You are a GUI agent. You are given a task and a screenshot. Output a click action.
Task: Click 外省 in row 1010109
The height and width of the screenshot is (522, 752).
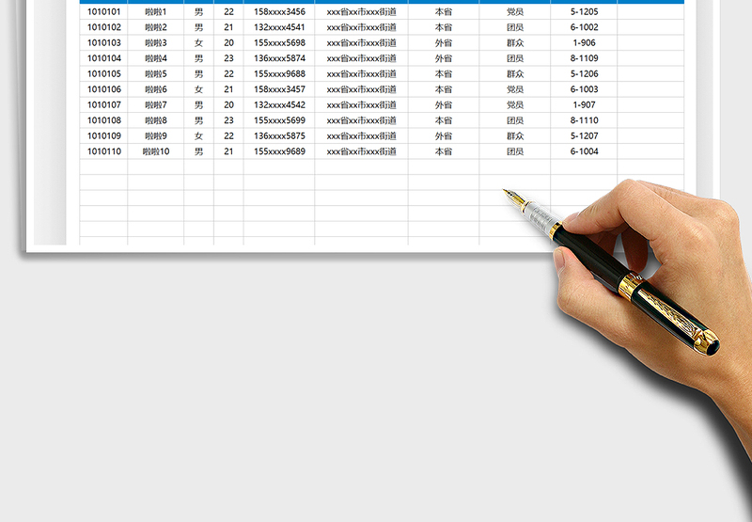pos(444,135)
